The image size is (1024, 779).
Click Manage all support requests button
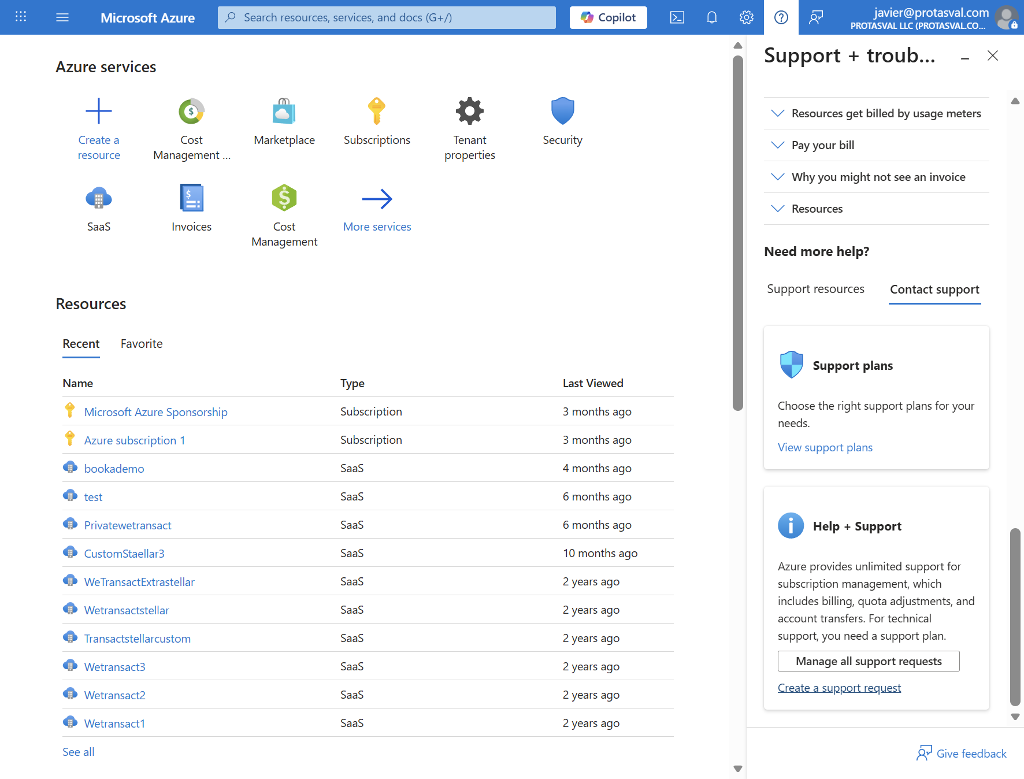(x=869, y=661)
